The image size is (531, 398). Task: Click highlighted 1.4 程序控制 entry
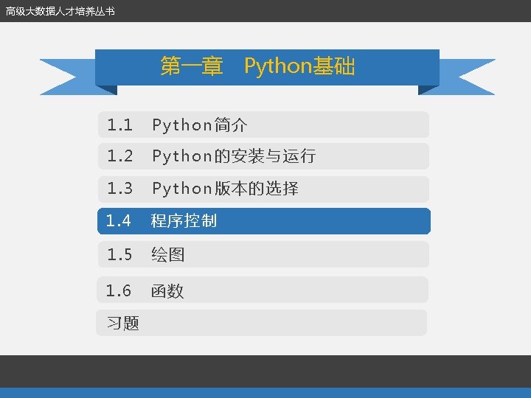tap(264, 221)
